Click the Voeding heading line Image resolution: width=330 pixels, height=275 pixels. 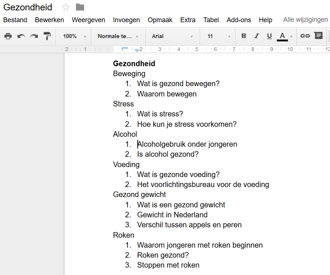pos(126,164)
